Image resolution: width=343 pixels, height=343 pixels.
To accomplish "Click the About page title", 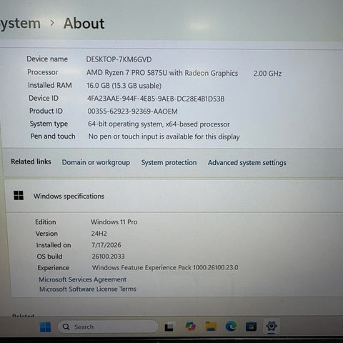I will (x=84, y=24).
